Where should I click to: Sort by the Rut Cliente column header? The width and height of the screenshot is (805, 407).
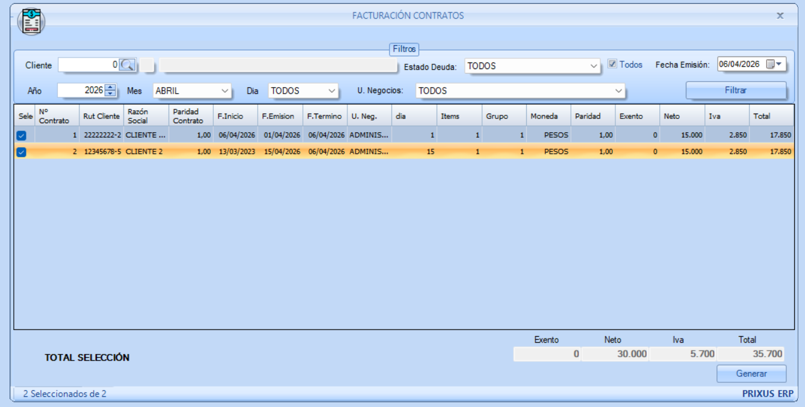point(101,116)
